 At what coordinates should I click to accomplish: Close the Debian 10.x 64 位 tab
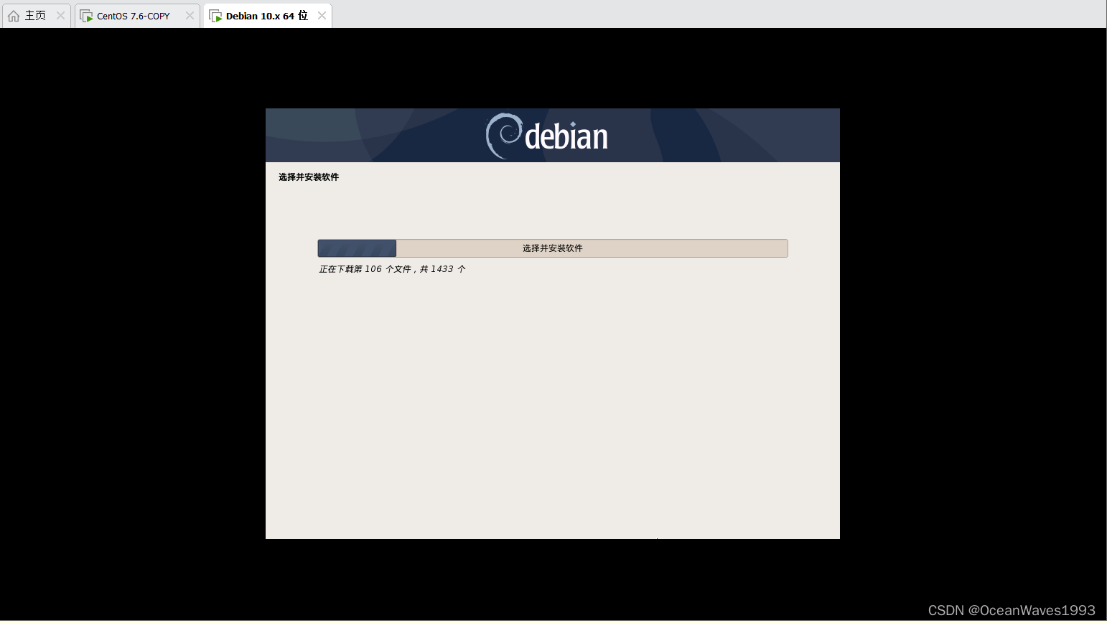pos(322,16)
